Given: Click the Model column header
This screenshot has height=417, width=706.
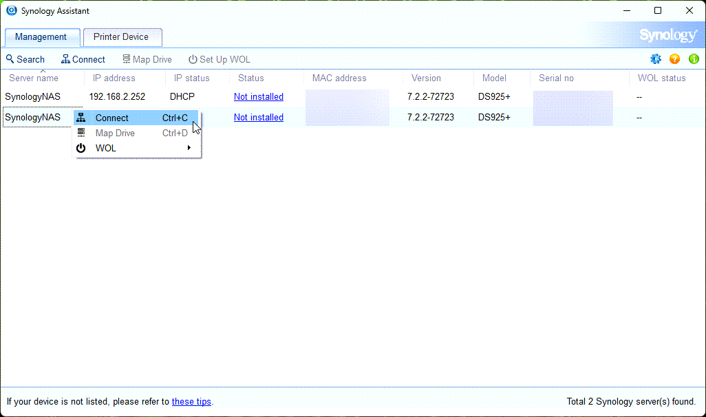Looking at the screenshot, I should tap(494, 78).
